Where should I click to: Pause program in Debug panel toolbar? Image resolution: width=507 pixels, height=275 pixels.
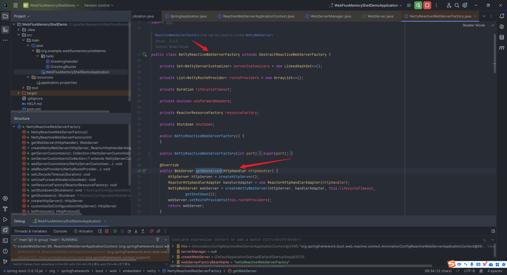(x=122, y=231)
